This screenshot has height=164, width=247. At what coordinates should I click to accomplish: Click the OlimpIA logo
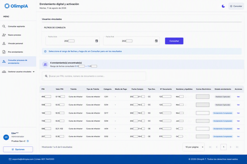[16, 6]
